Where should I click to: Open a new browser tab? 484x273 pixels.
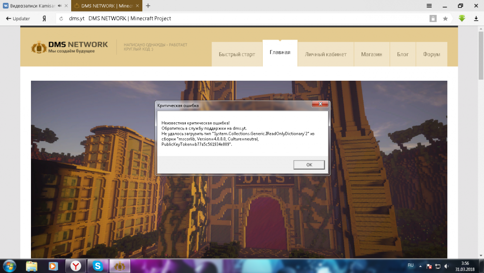pos(148,6)
